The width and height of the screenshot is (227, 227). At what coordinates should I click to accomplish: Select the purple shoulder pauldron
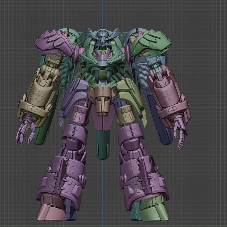pos(54,43)
